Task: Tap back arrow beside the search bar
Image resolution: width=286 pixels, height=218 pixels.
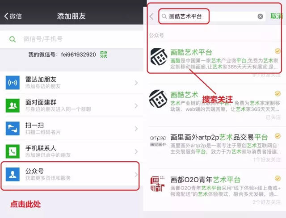Action: click(x=152, y=17)
